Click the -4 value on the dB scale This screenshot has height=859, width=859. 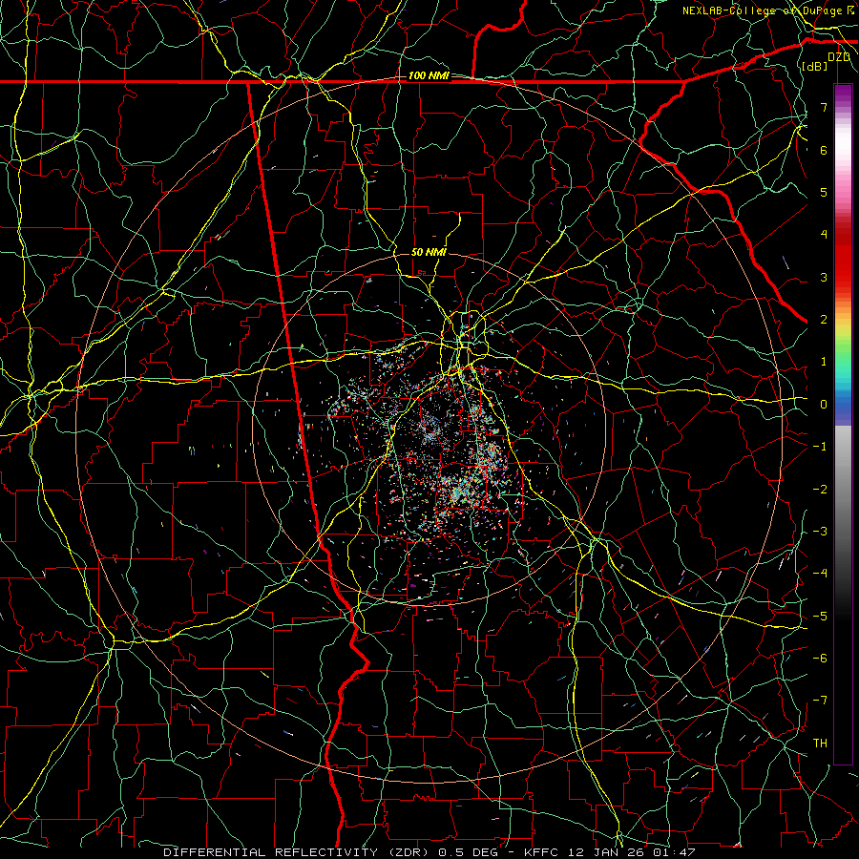820,574
